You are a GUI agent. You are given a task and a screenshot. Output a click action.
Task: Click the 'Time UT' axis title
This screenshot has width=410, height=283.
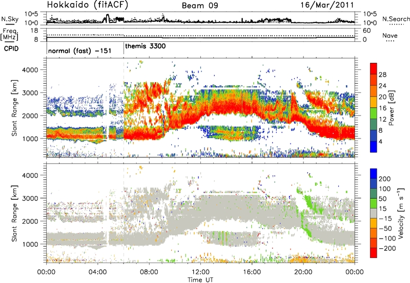coord(200,279)
